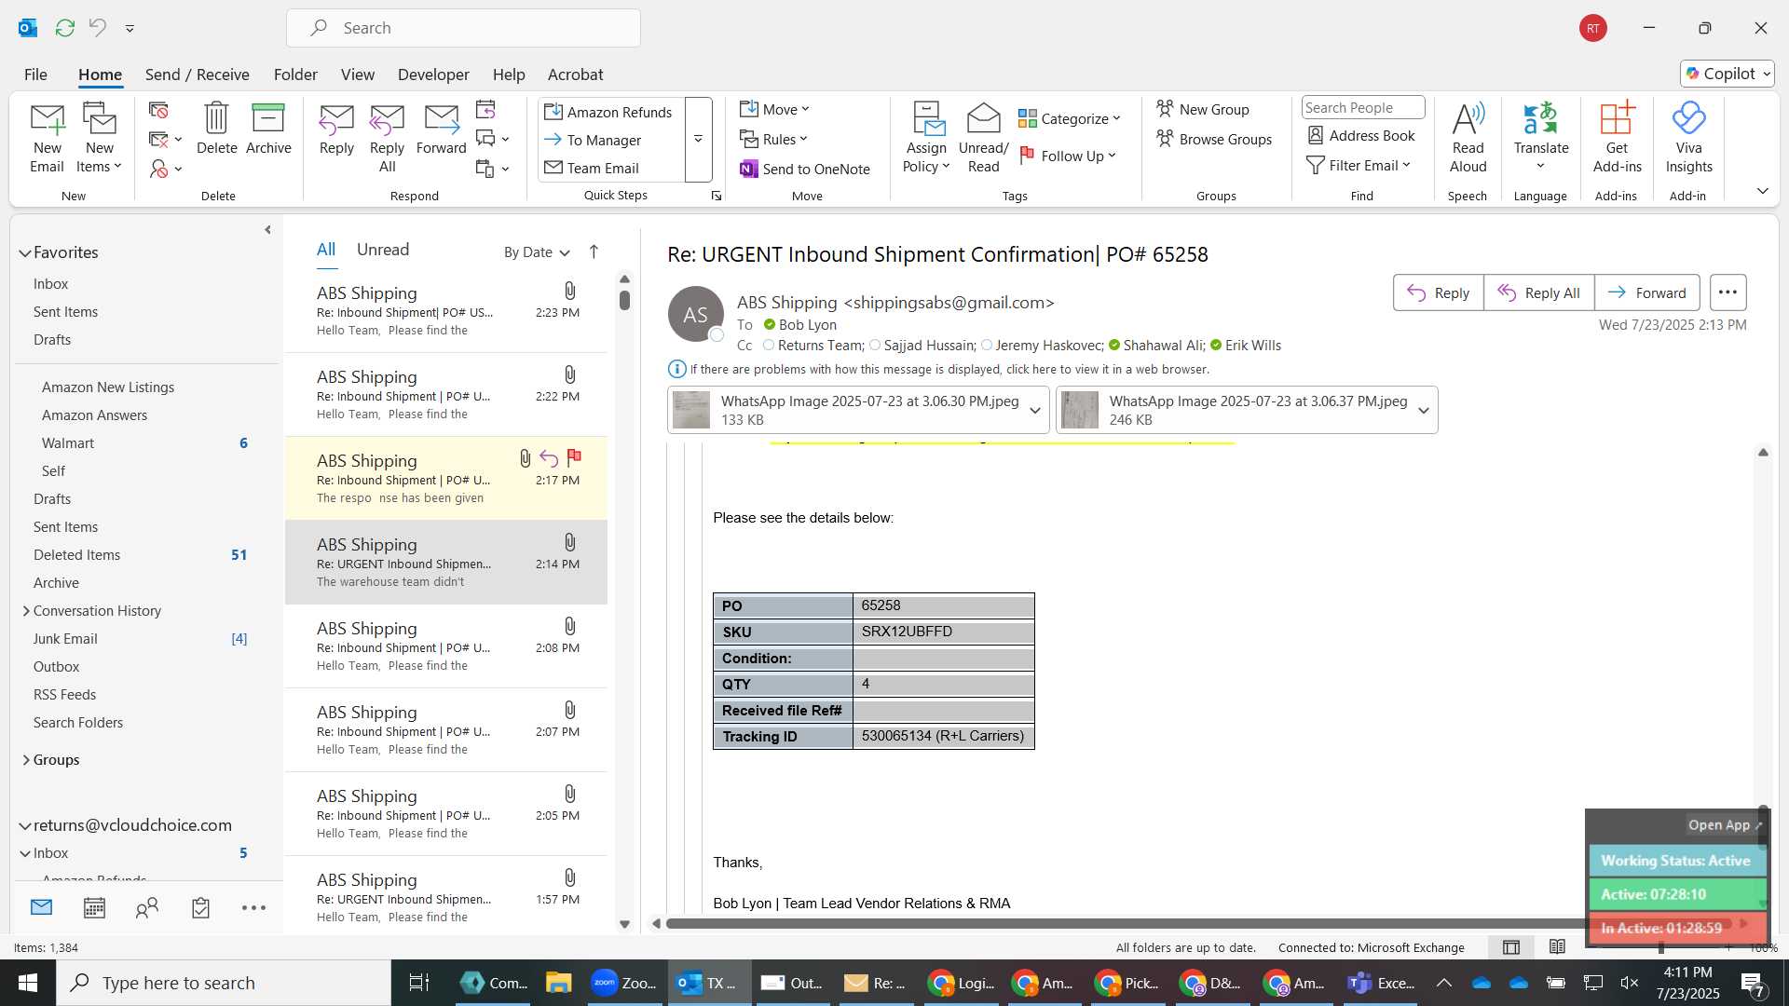
Task: Click the Ignore conversation icon
Action: pos(159,110)
